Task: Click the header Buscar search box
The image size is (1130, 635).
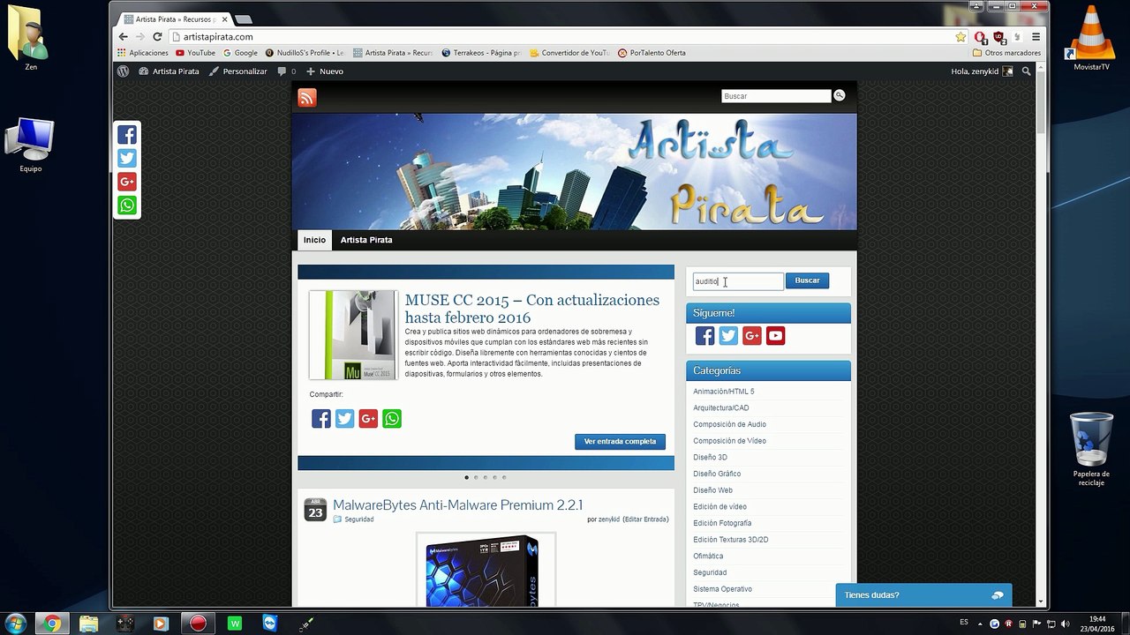Action: (x=776, y=96)
